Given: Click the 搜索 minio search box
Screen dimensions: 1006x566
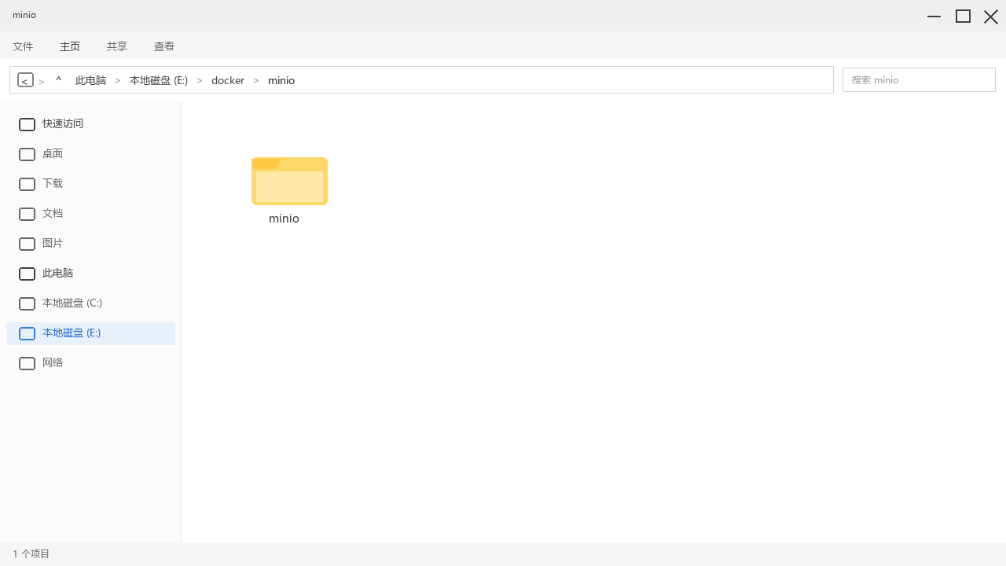Looking at the screenshot, I should click(919, 79).
